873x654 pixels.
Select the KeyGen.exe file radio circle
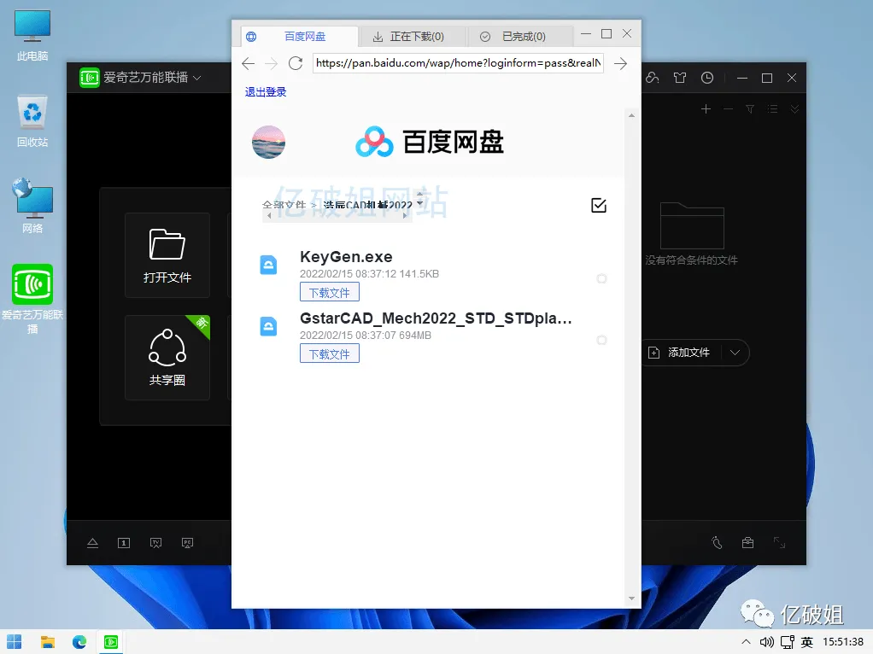601,278
